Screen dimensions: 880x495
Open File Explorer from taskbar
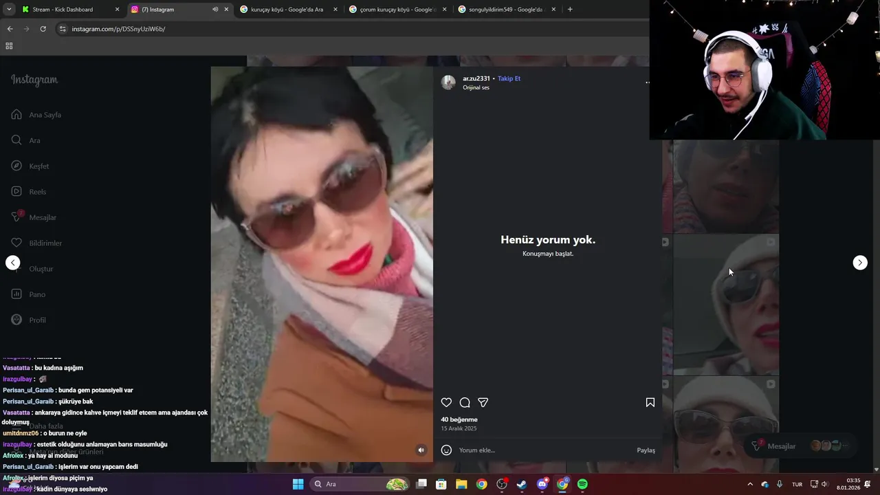click(x=461, y=484)
